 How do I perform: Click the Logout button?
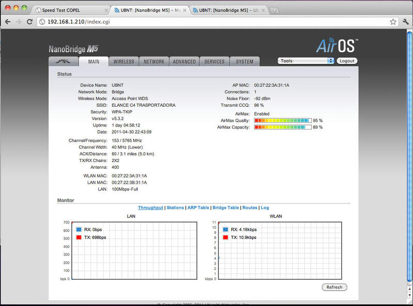pyautogui.click(x=347, y=61)
